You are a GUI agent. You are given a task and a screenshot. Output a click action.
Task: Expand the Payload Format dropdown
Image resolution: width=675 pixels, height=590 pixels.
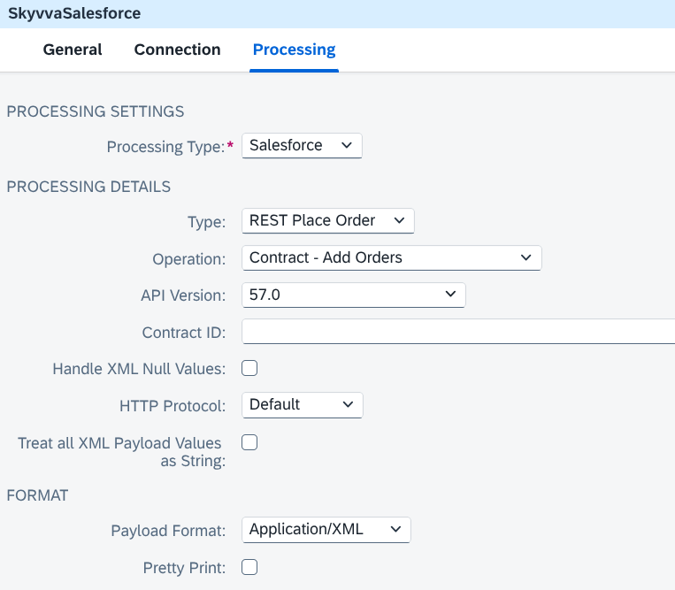(326, 530)
